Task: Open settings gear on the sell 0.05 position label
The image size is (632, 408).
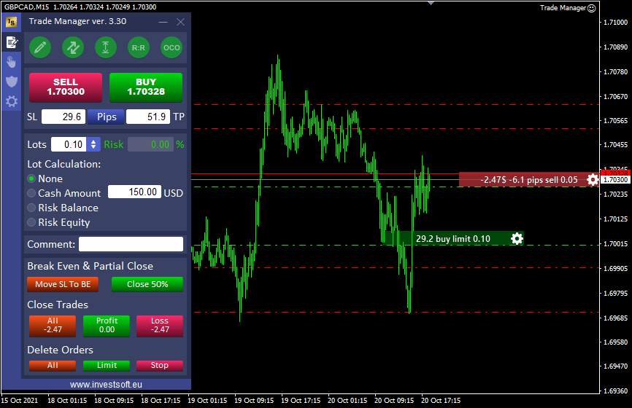Action: pos(593,180)
